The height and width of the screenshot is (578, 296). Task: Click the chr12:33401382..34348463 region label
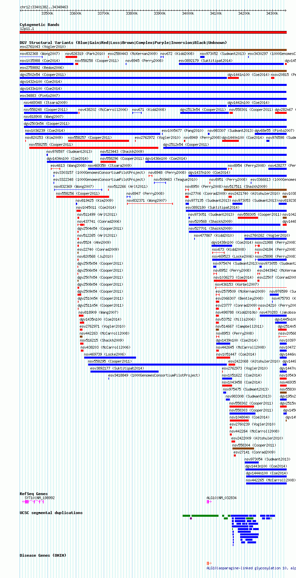pyautogui.click(x=44, y=7)
